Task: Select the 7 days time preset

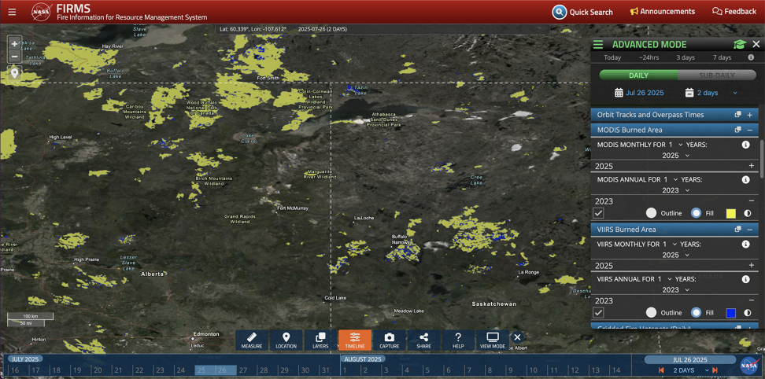Action: pyautogui.click(x=722, y=57)
